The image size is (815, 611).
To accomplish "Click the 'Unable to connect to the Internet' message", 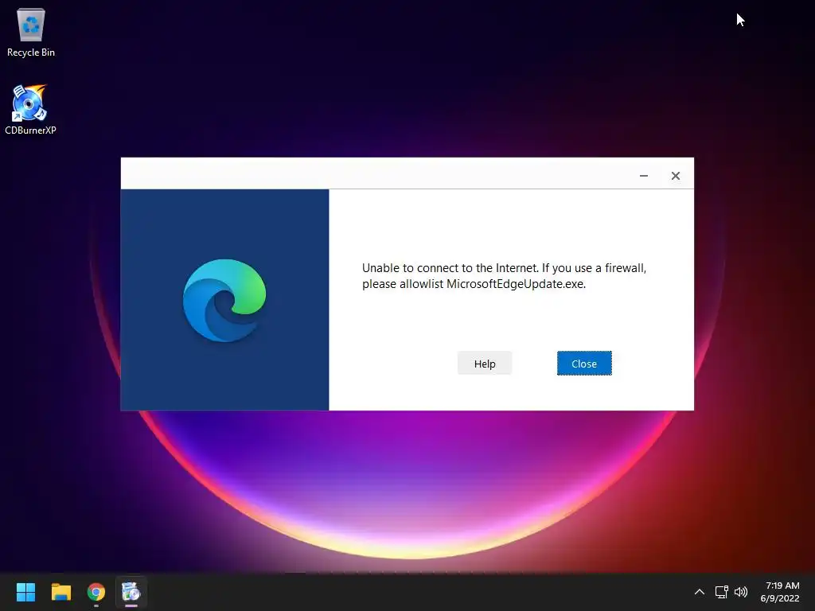I will coord(504,276).
